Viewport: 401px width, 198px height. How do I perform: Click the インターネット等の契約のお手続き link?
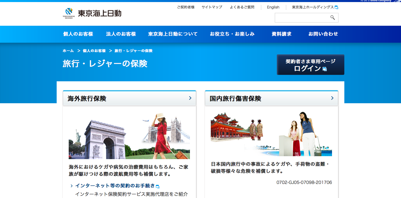click(115, 186)
